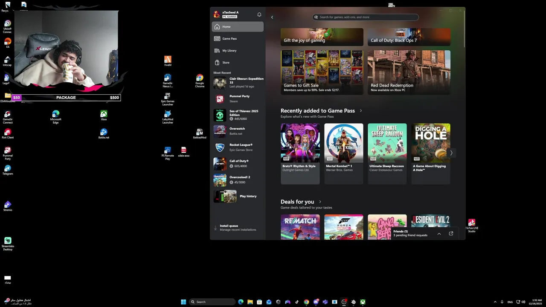Open the REMATCH deal card

point(300,227)
